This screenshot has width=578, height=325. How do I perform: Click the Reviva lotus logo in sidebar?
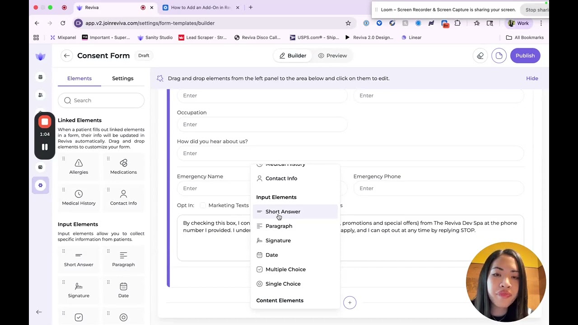(x=40, y=56)
